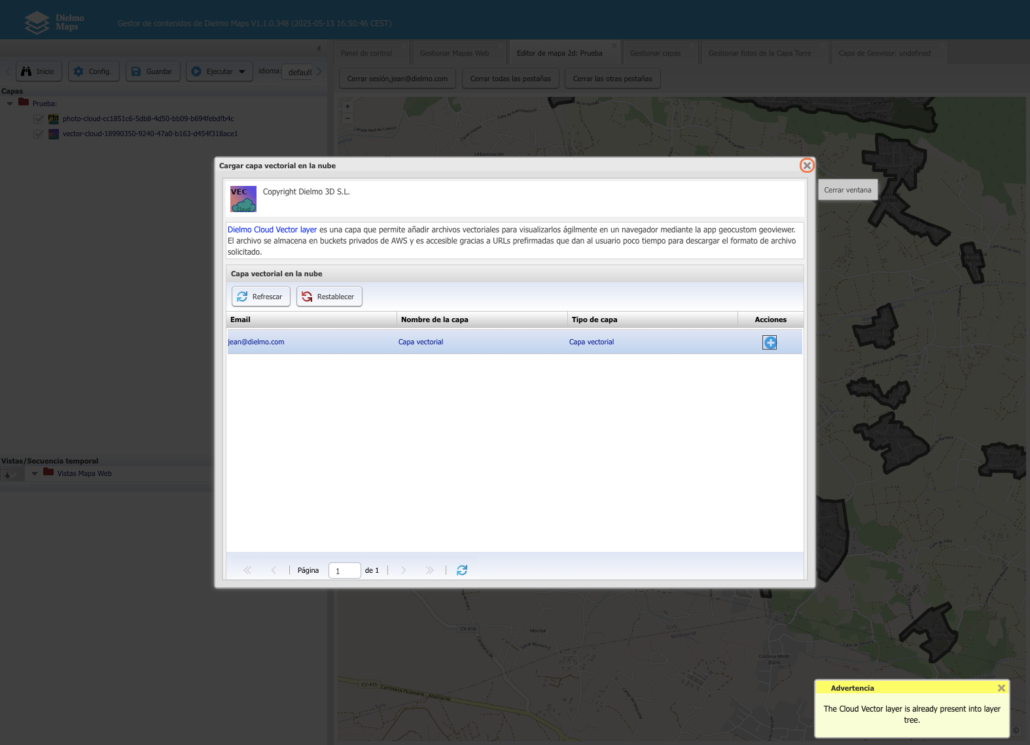The image size is (1030, 745).
Task: Toggle checkbox for vector-cloud layer
Action: pos(39,134)
